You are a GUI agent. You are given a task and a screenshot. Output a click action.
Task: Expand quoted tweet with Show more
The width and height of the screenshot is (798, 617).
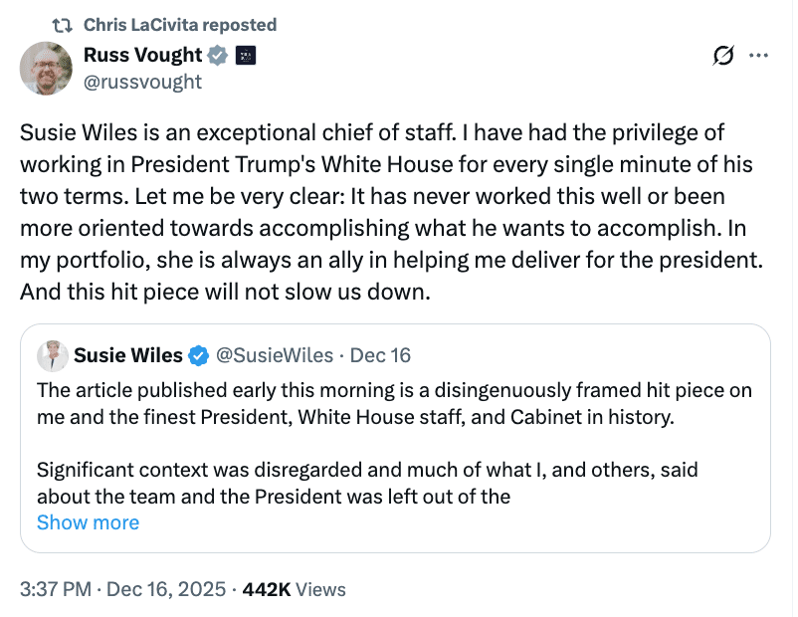click(88, 522)
